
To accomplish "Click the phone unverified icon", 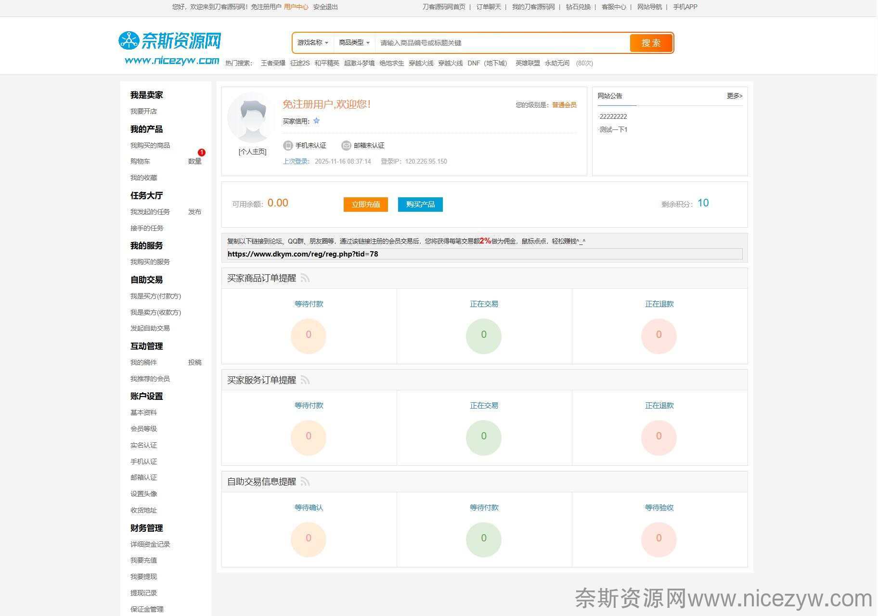I will pos(288,145).
